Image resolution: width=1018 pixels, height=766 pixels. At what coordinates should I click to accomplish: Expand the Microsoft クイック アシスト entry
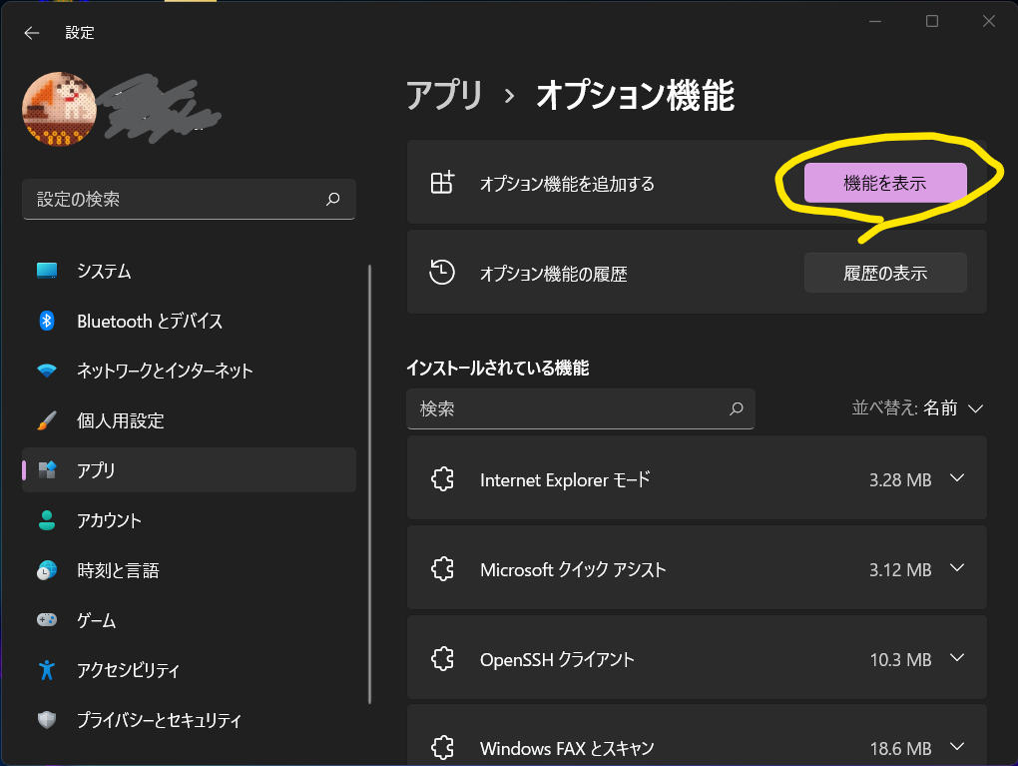click(956, 569)
